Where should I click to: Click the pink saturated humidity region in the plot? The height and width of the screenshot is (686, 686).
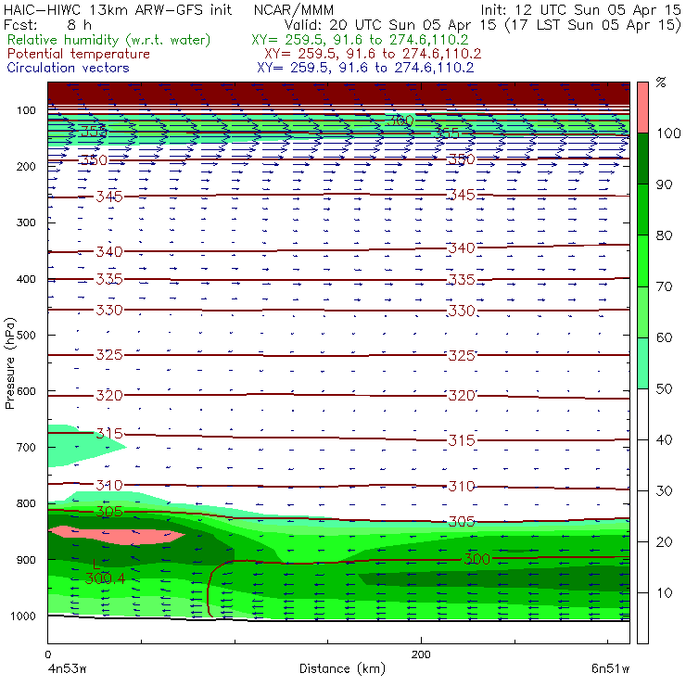(x=116, y=535)
